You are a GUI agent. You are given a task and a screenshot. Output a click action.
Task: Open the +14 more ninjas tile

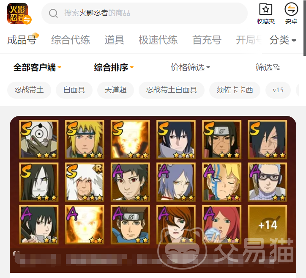click(x=268, y=225)
